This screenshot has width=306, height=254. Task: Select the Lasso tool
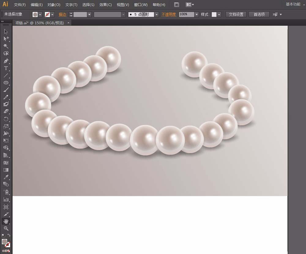tap(6, 53)
